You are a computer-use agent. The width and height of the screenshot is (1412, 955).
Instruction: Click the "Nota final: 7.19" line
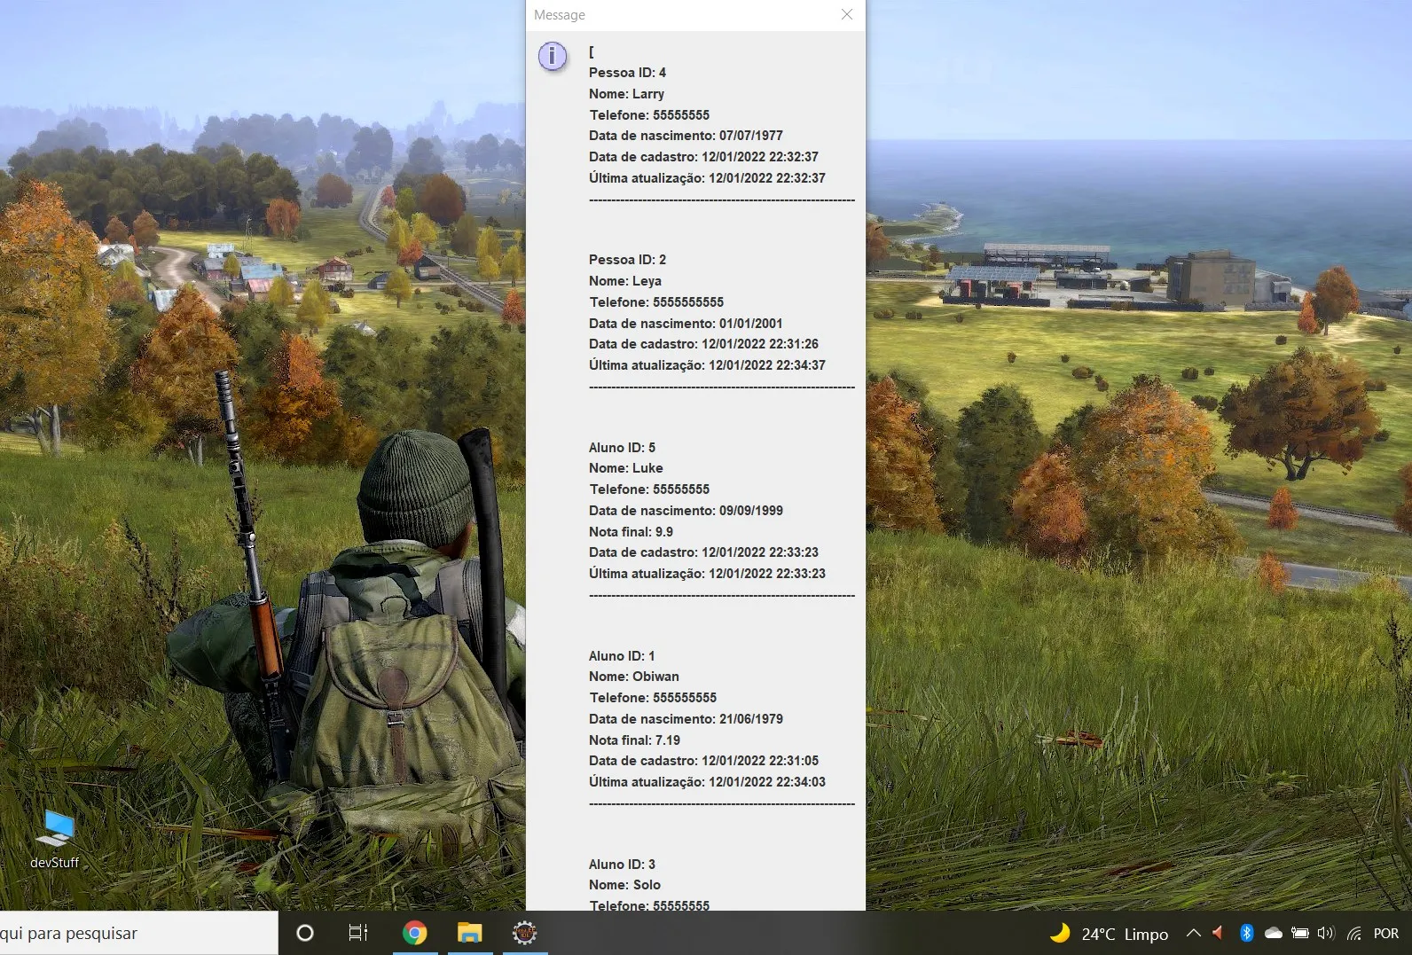tap(635, 740)
